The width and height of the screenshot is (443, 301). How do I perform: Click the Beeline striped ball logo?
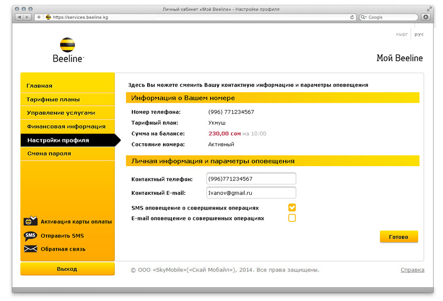pyautogui.click(x=67, y=45)
